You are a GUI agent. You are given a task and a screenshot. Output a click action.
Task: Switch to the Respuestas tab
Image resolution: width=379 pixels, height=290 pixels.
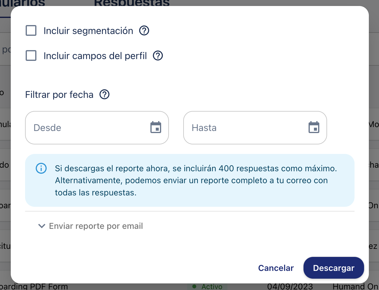132,3
